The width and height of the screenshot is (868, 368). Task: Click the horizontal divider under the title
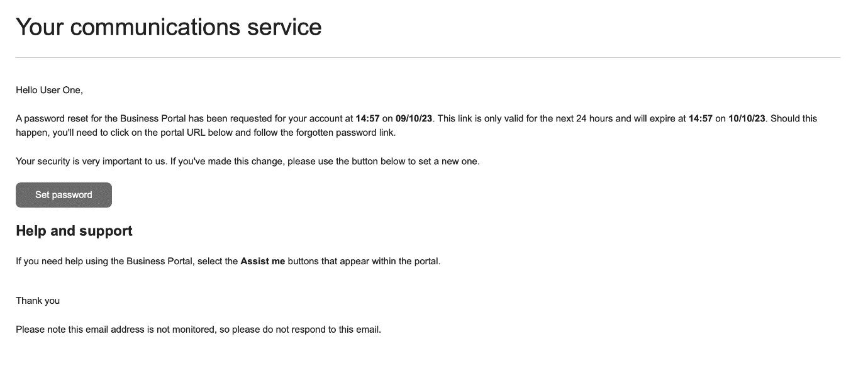pos(428,58)
